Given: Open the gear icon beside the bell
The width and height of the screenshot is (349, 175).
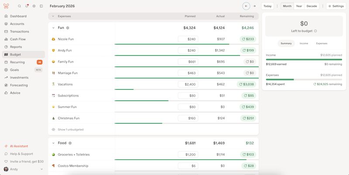Looking at the screenshot, I should pos(34,6).
